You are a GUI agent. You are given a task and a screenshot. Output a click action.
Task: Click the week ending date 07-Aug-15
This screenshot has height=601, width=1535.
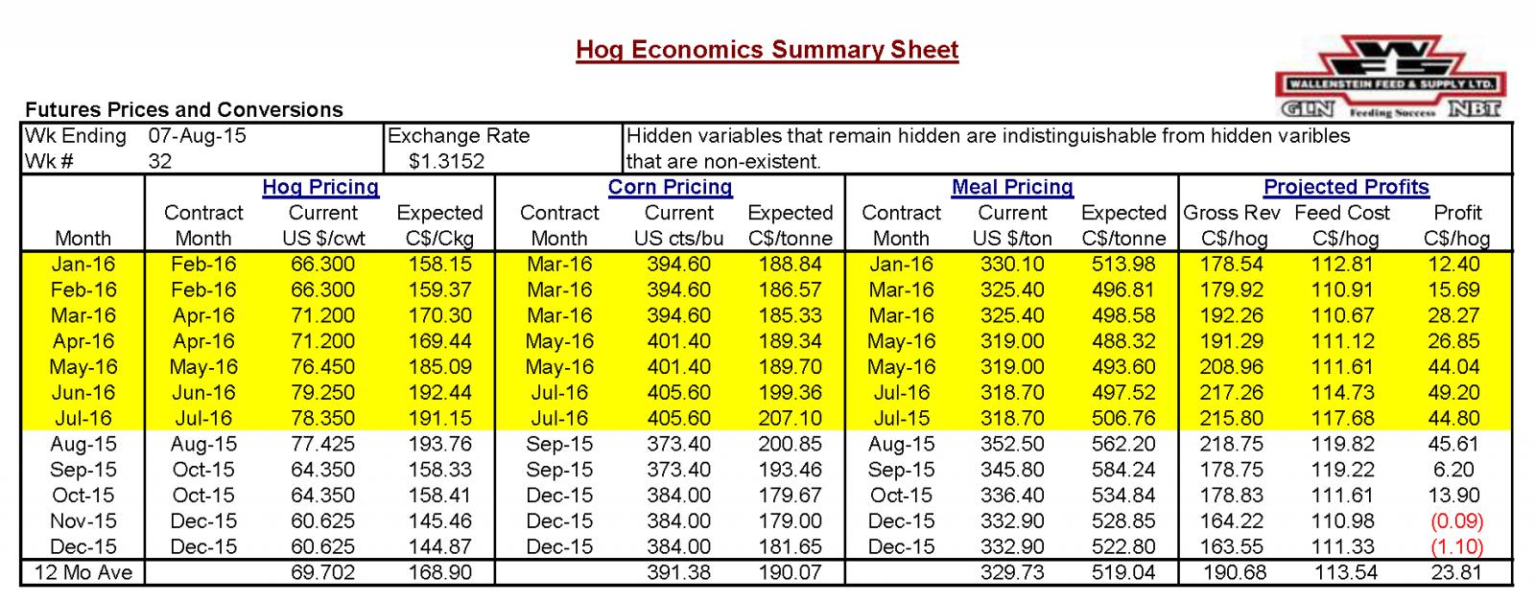tap(198, 136)
